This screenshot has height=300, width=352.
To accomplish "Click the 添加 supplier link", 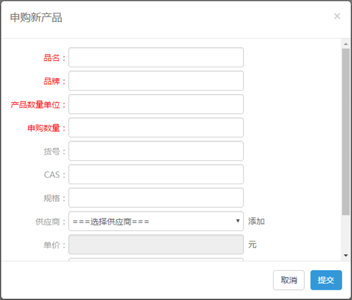I will [x=256, y=221].
